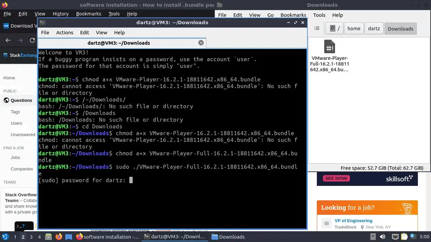Open VP of Engineering job link

click(x=353, y=221)
